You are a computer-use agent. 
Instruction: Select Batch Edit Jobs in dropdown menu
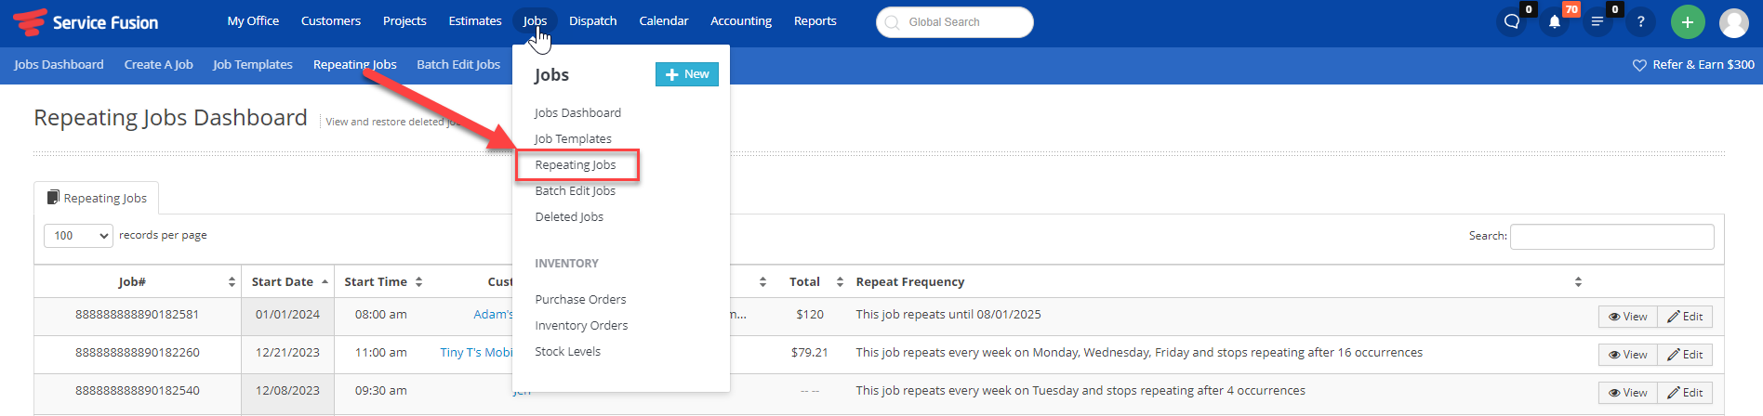(576, 191)
